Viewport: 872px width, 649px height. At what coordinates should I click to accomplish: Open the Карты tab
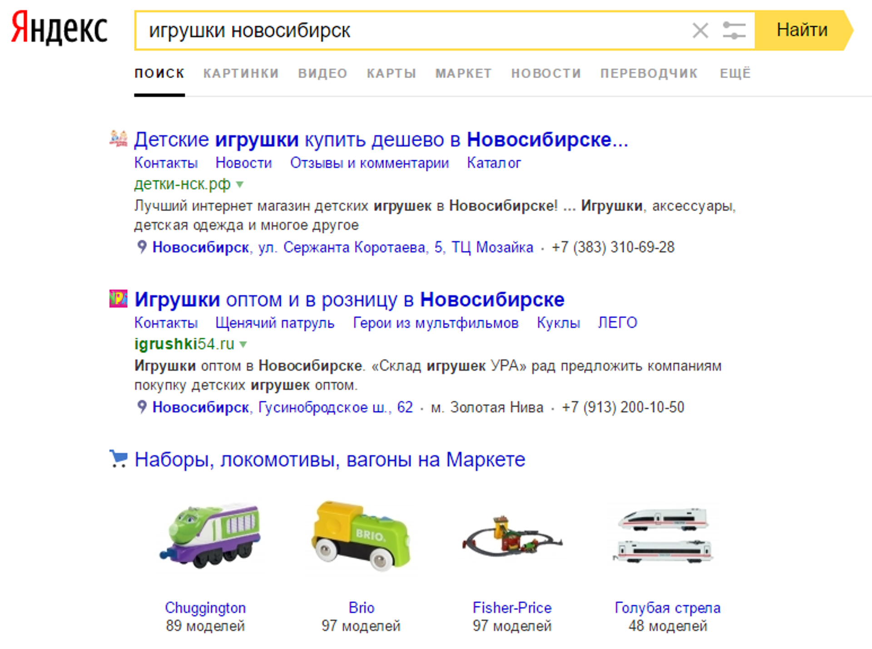tap(391, 73)
